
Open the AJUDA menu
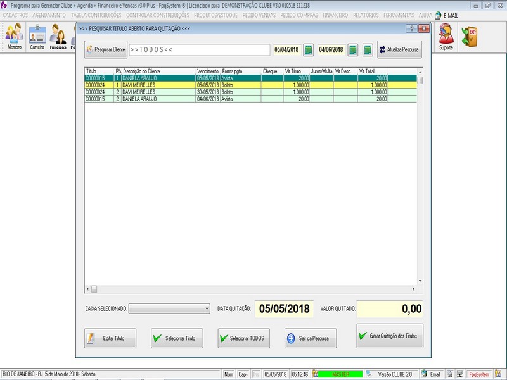(x=425, y=15)
